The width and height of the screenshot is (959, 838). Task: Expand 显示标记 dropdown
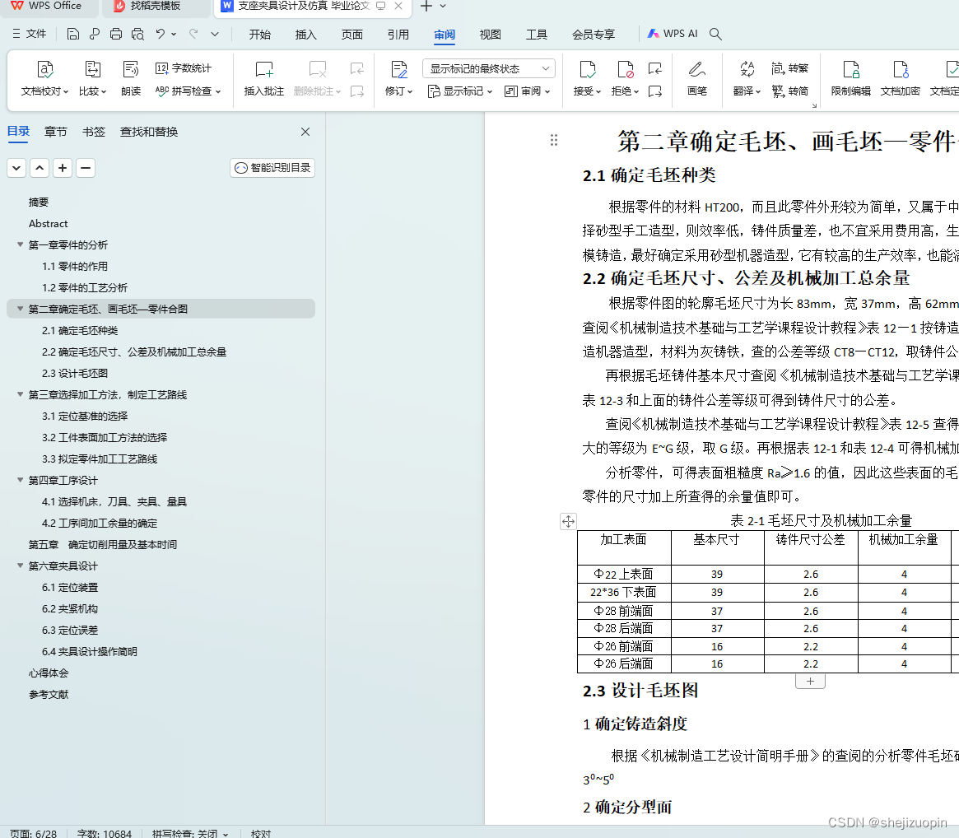click(x=460, y=91)
